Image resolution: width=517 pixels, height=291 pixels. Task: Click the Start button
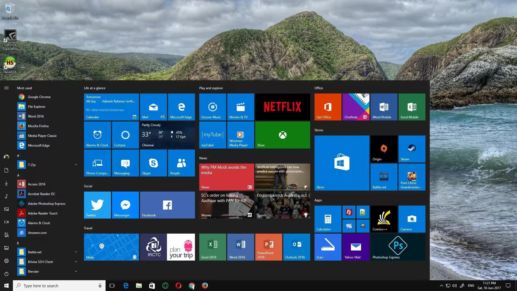6,286
